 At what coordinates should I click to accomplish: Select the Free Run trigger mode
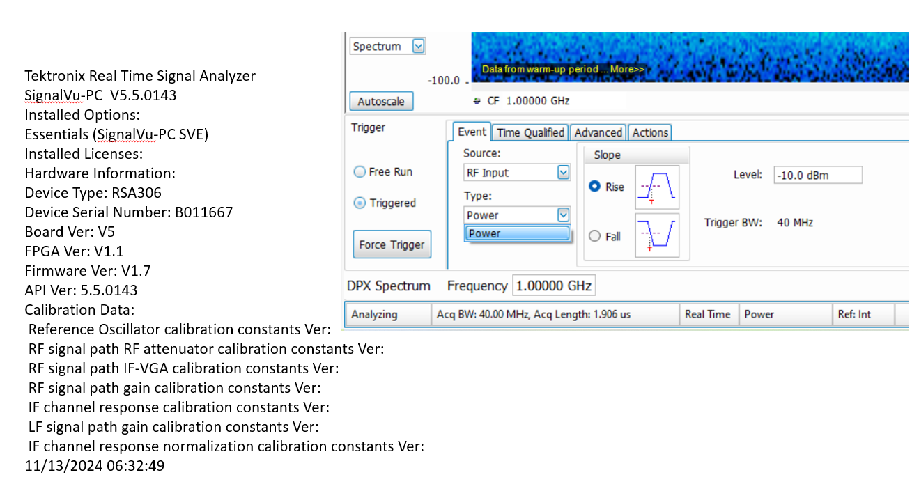click(360, 172)
